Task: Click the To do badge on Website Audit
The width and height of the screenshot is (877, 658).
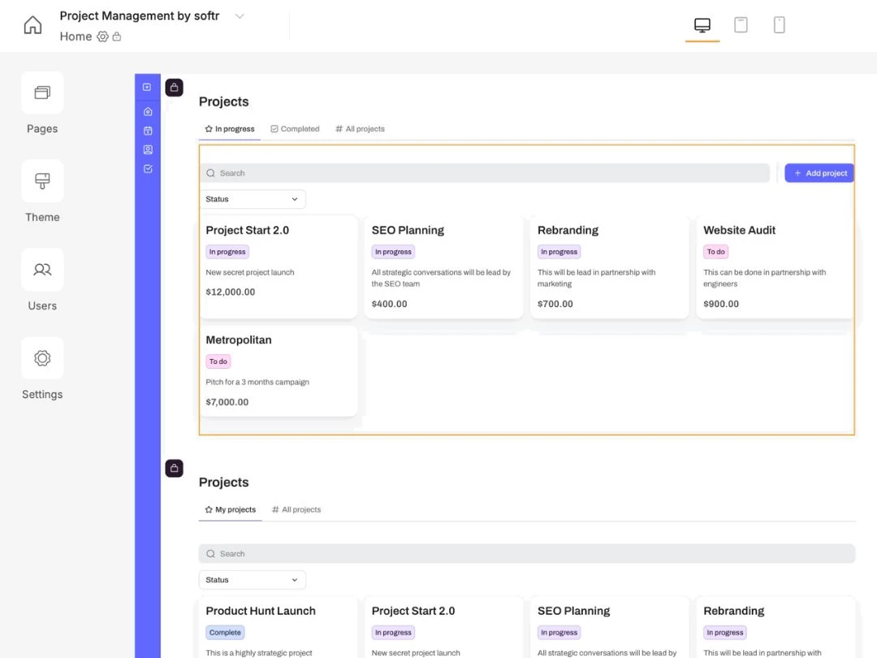Action: pos(715,252)
